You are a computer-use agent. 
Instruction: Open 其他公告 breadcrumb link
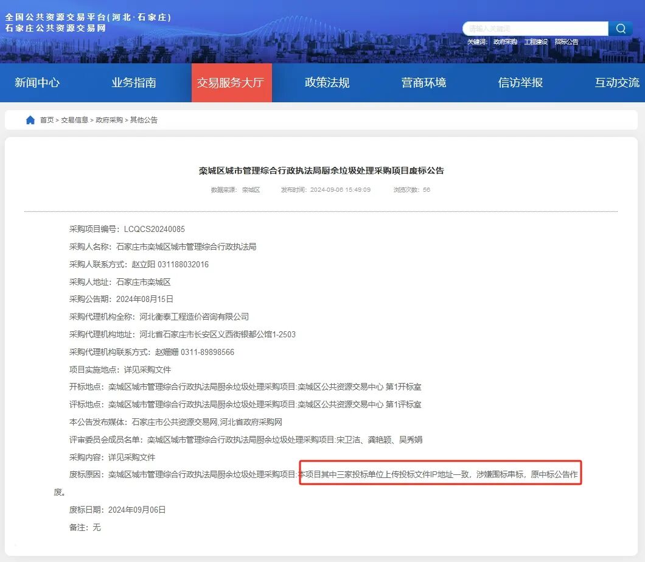[144, 120]
